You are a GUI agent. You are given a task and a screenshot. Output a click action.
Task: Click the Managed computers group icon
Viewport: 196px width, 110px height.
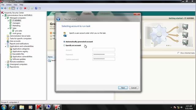click(8, 18)
